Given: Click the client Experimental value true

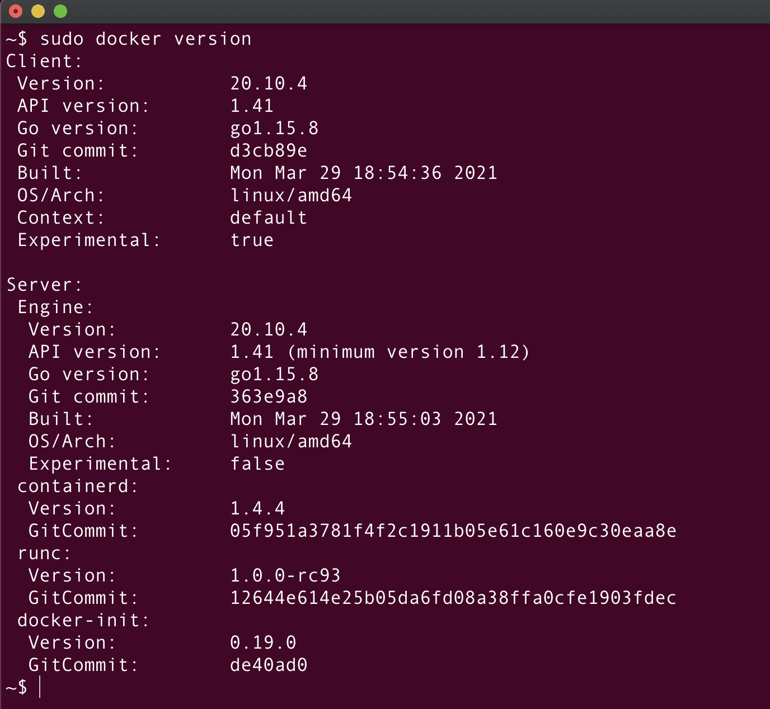Looking at the screenshot, I should [252, 240].
